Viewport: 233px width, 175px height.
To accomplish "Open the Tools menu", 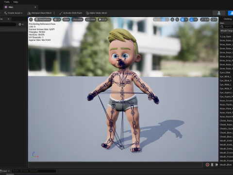I will coord(7,2).
